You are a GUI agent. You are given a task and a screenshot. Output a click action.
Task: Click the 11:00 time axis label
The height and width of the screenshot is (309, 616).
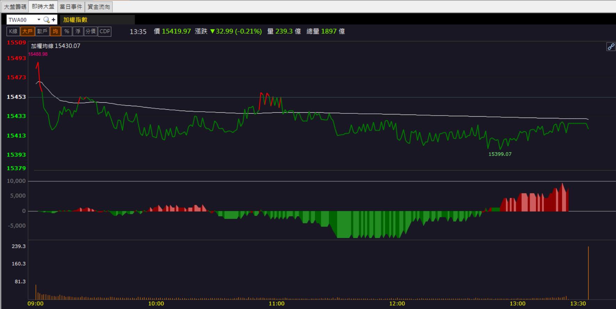click(277, 303)
